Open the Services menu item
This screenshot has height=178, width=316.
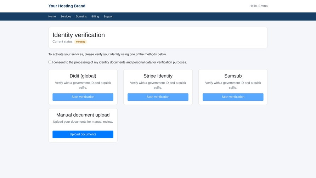pos(66,17)
